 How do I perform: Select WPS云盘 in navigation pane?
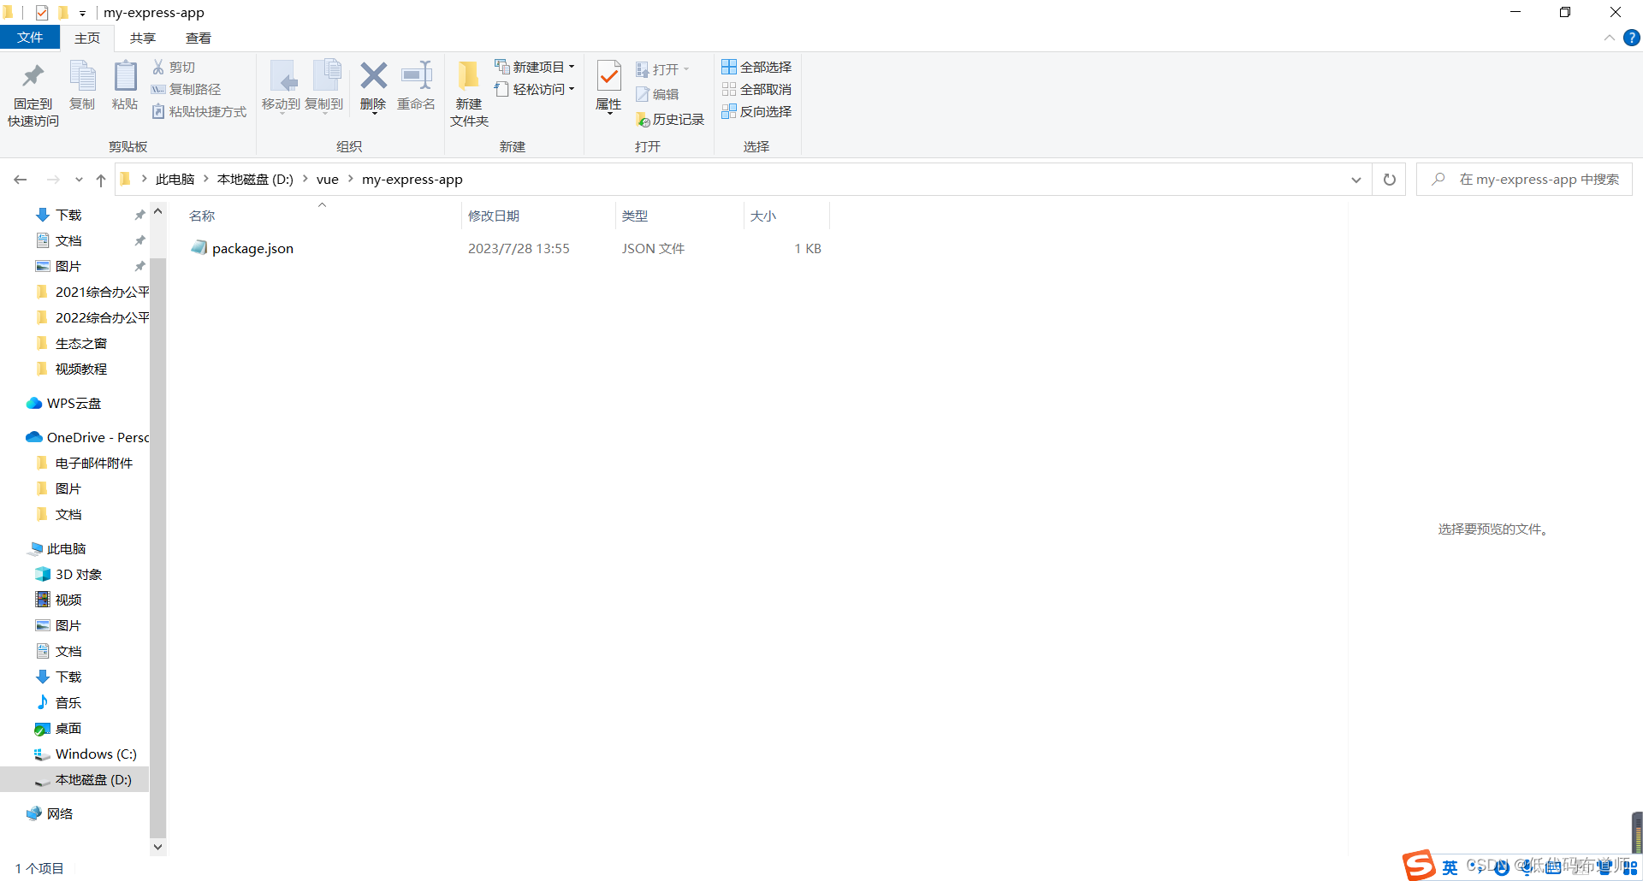(x=74, y=403)
